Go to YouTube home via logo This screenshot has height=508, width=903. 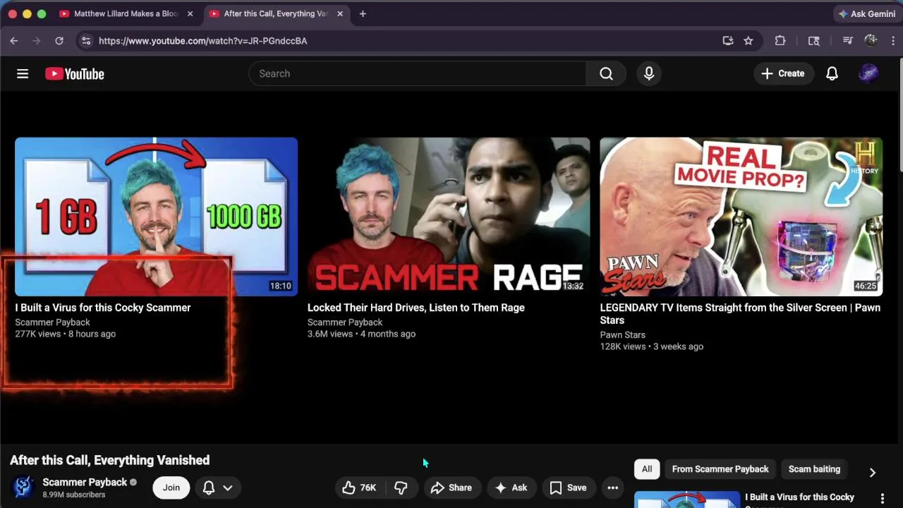[75, 73]
